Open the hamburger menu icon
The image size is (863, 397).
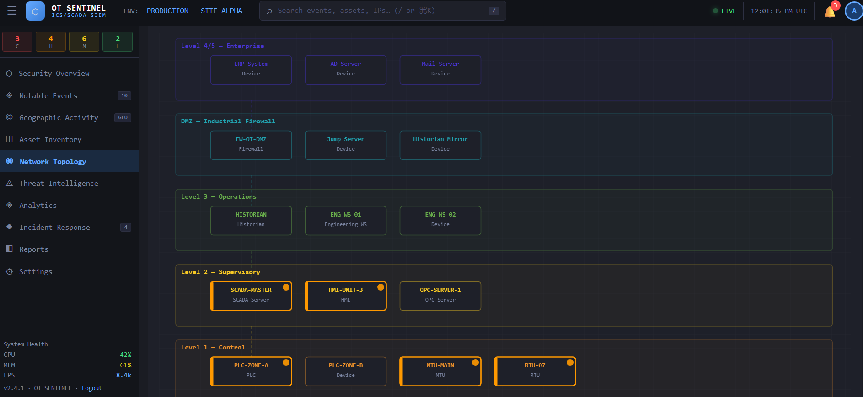pos(12,11)
